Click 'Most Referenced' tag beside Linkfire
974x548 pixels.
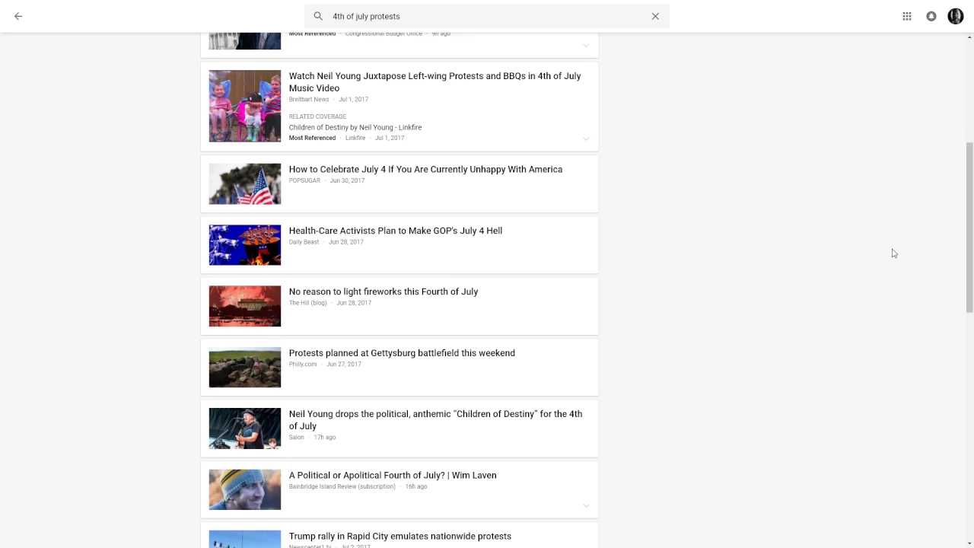(312, 138)
